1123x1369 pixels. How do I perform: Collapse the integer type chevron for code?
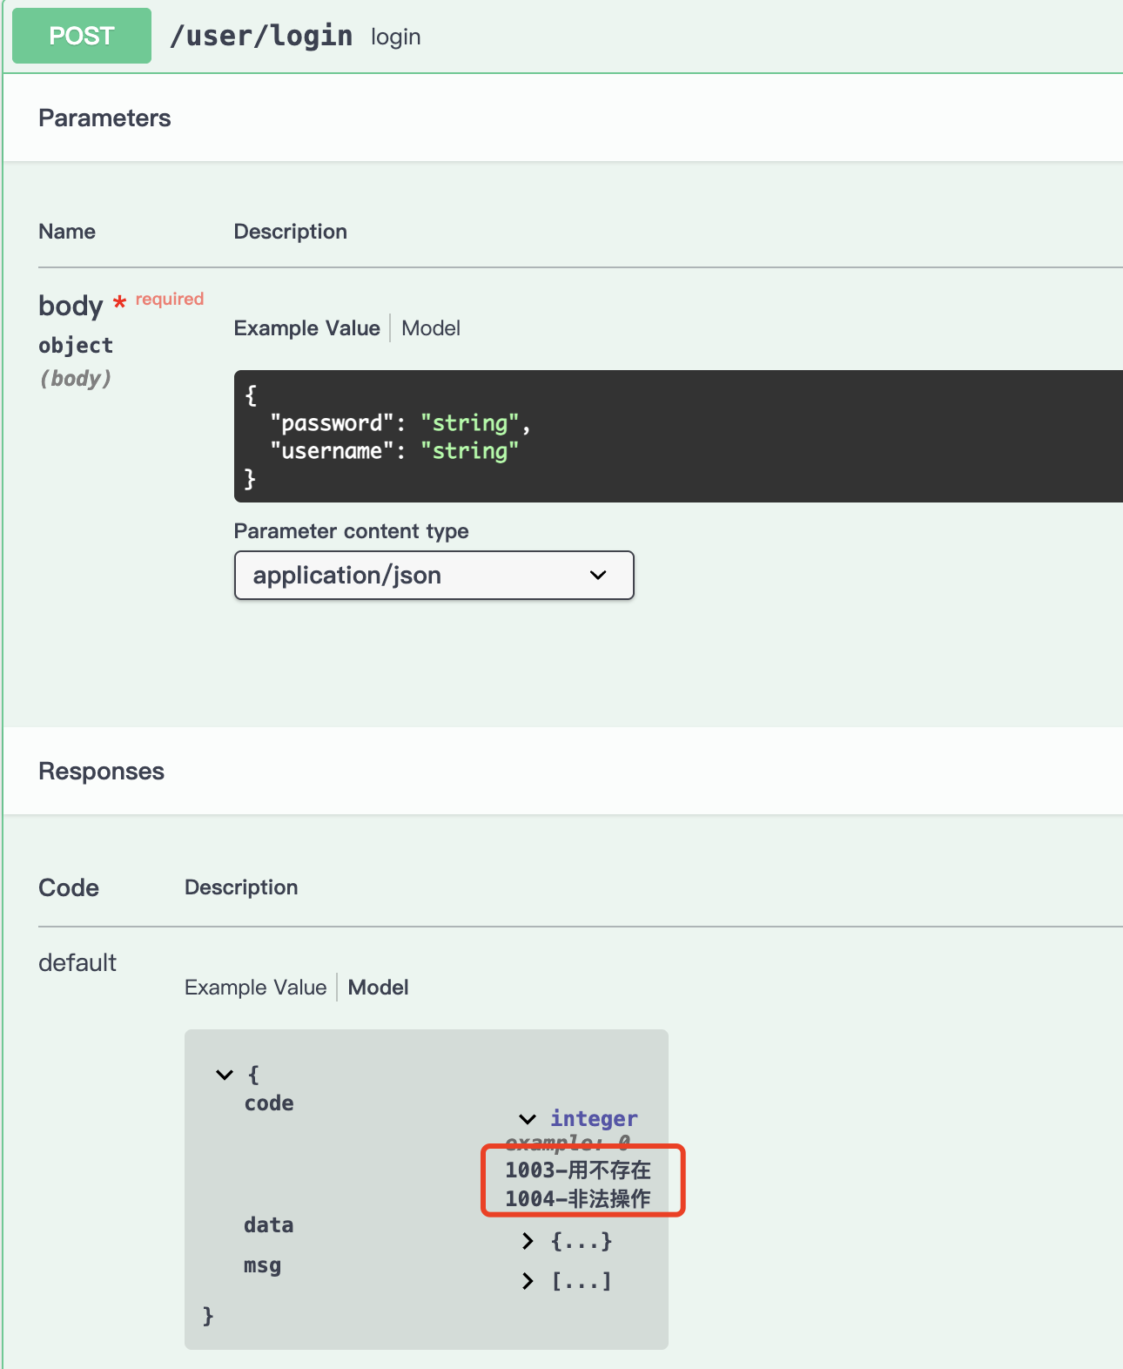pos(528,1119)
